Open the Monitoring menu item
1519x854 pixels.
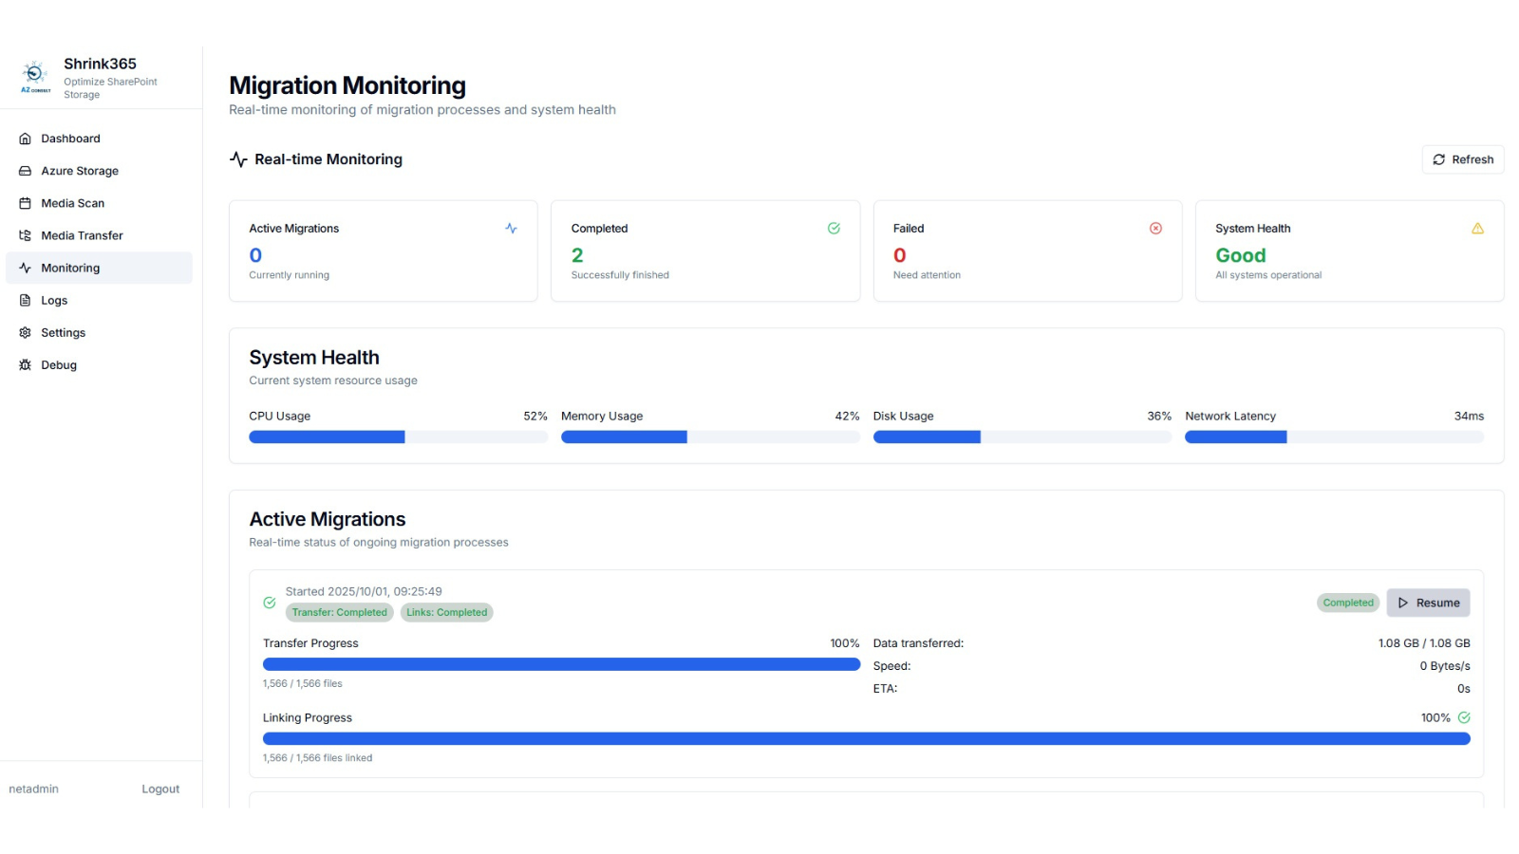pyautogui.click(x=99, y=268)
